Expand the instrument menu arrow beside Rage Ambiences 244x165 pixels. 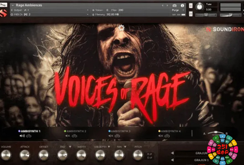coord(13,5)
